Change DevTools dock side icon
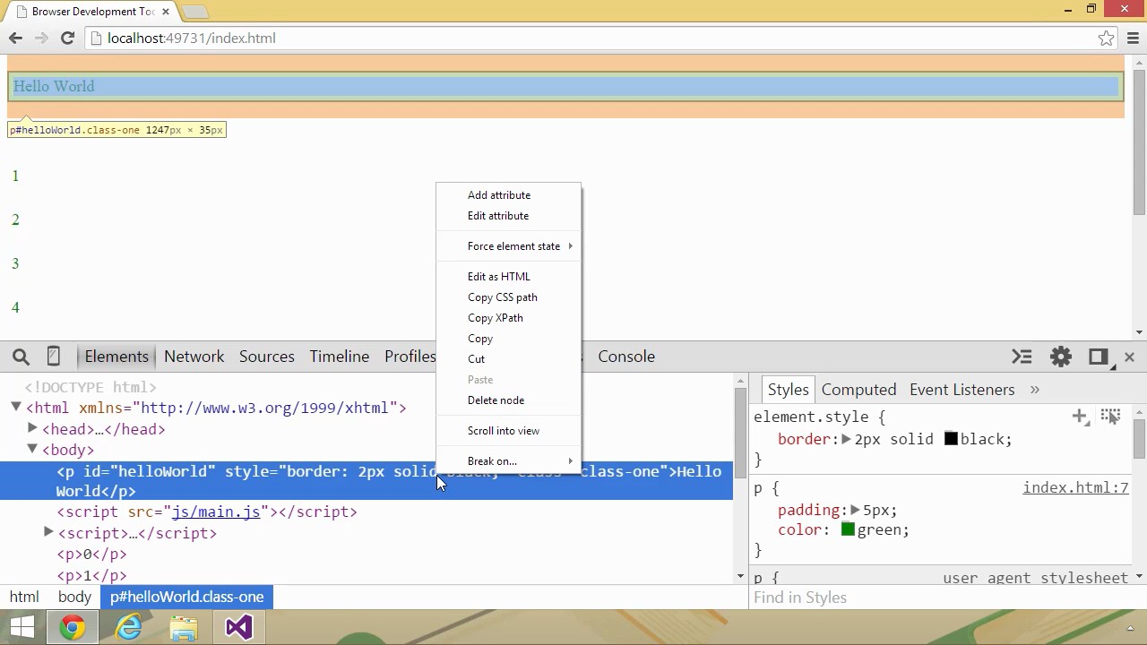Viewport: 1147px width, 645px height. click(1099, 357)
